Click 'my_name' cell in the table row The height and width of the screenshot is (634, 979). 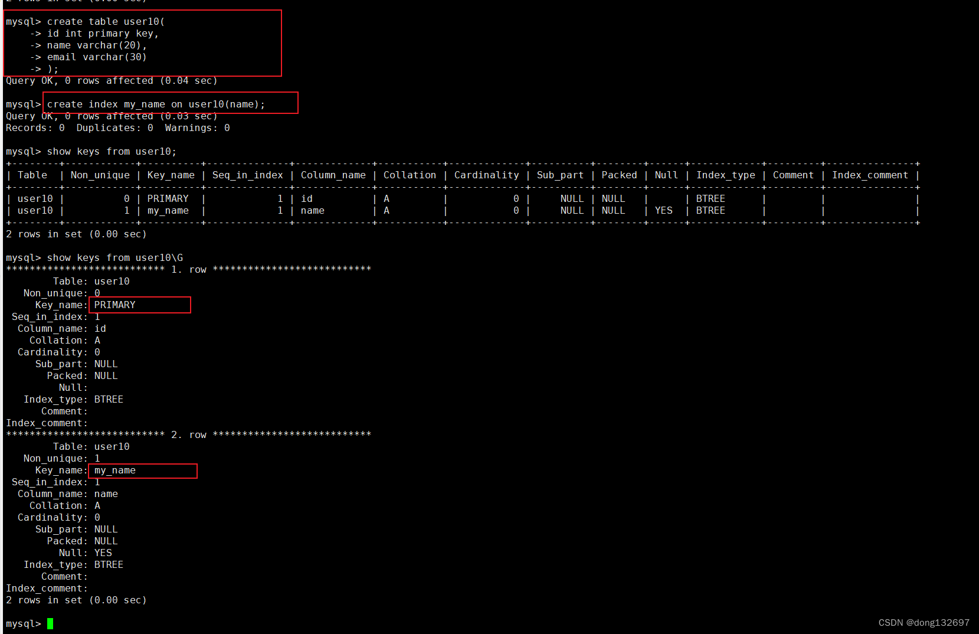click(x=168, y=211)
